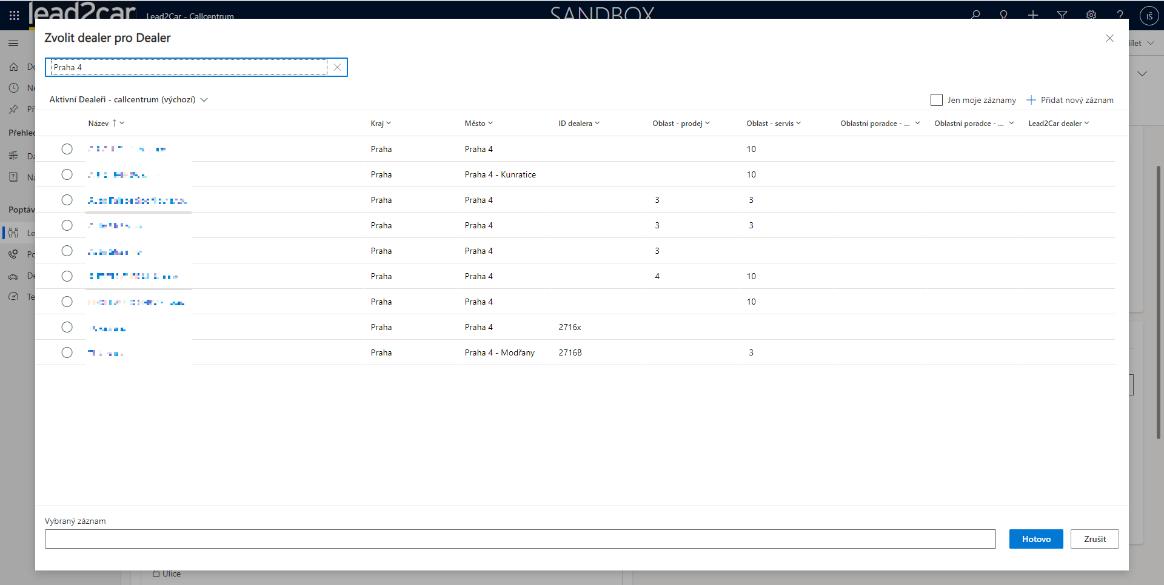Open the 'Oblast - prodej' column menu
Screen dimensions: 1164x585
pos(681,124)
